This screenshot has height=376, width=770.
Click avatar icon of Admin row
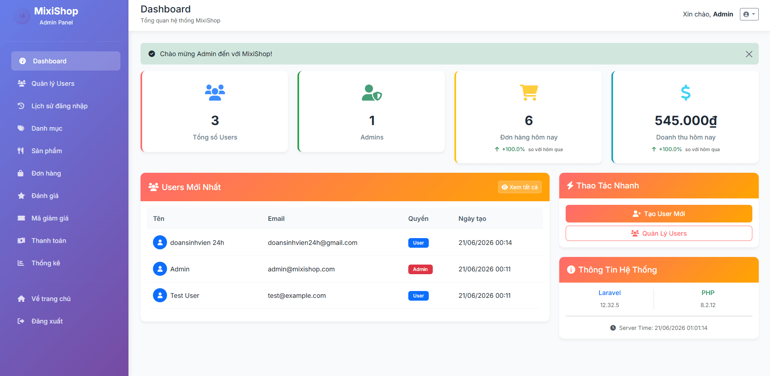(x=160, y=269)
